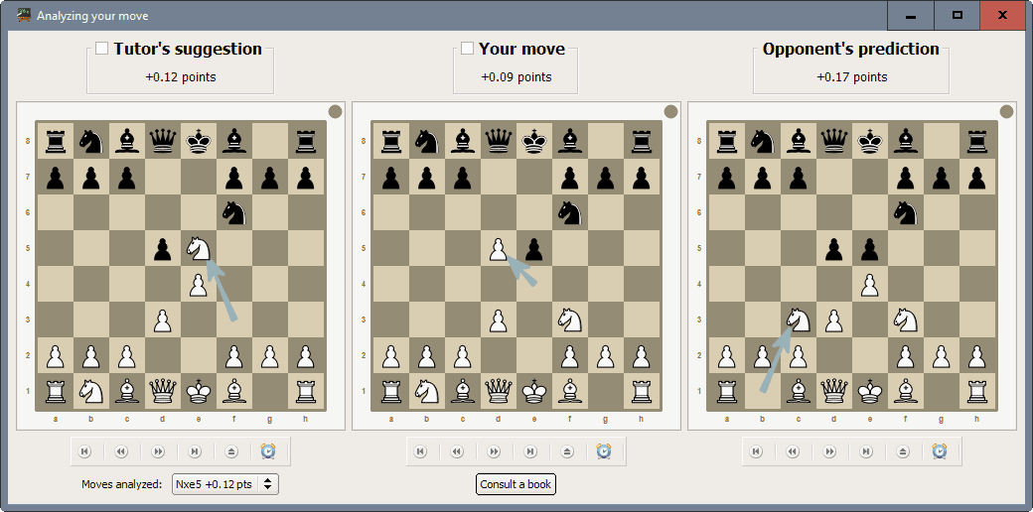
Task: Click black pawn on d5 in Opponent's prediction board
Action: 834,248
